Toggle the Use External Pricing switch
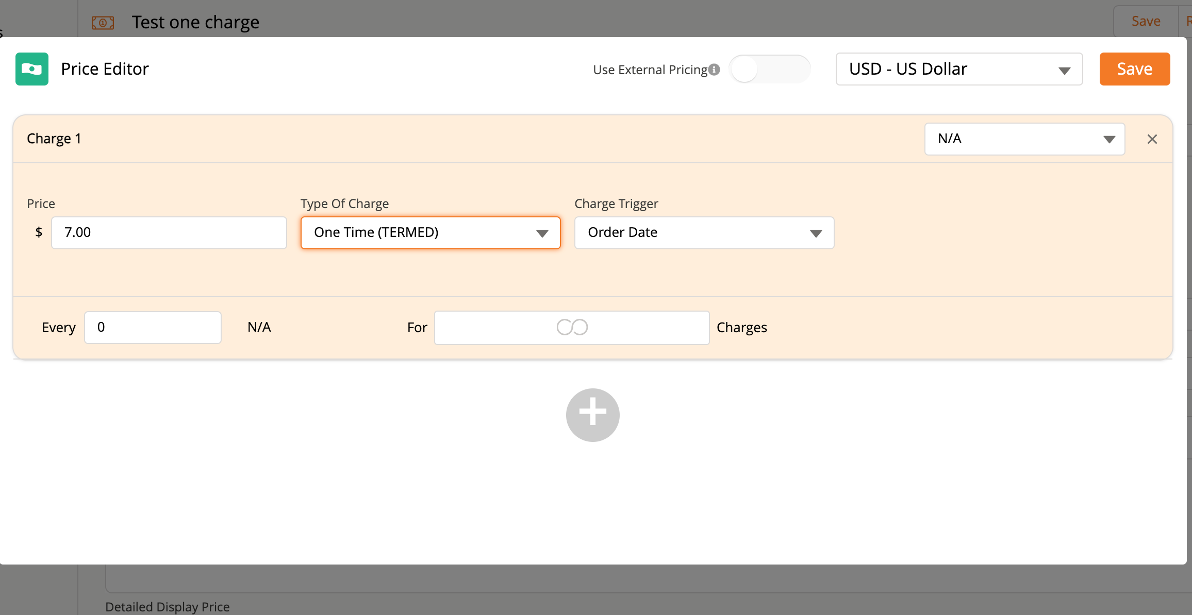This screenshot has width=1192, height=615. pos(770,70)
